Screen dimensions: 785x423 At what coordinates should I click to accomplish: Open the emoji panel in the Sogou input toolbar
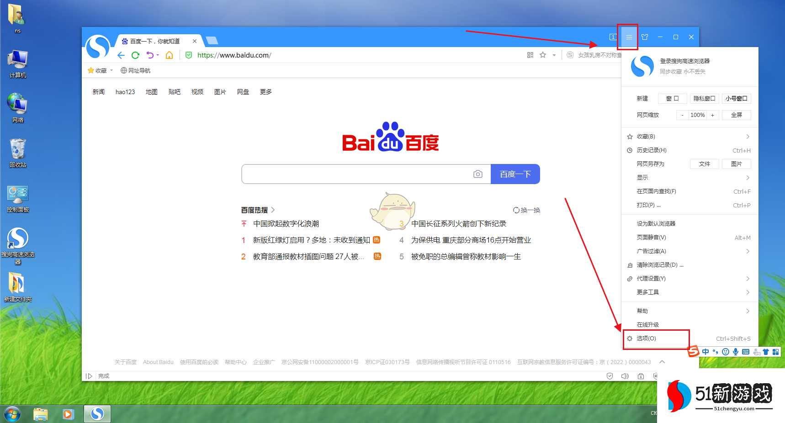click(x=726, y=352)
